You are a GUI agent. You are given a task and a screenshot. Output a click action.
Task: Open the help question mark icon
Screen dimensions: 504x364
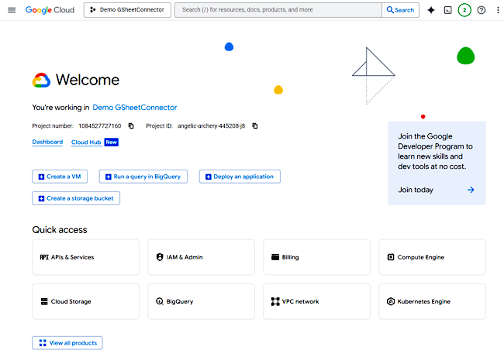pyautogui.click(x=482, y=10)
